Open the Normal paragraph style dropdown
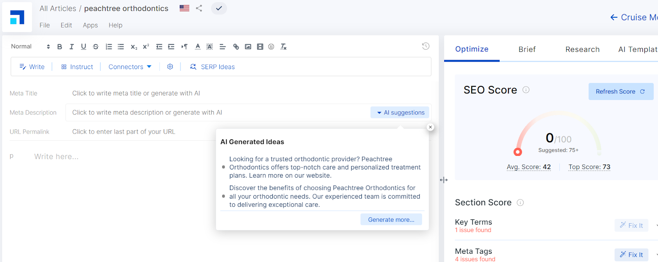658x262 pixels. point(30,46)
